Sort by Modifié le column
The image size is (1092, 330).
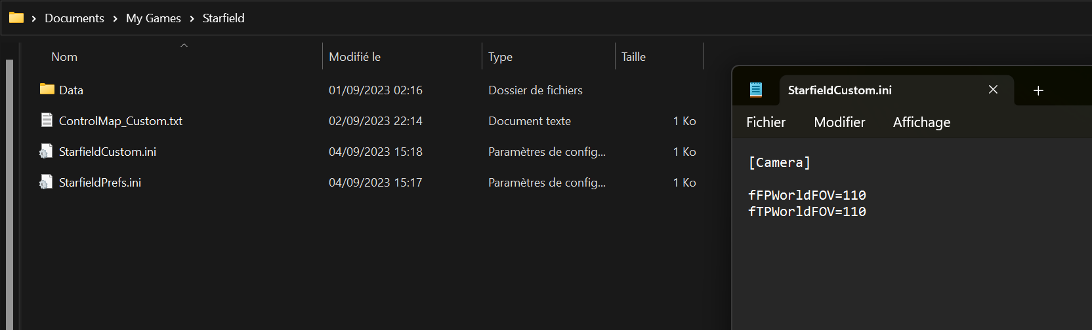[x=354, y=57]
